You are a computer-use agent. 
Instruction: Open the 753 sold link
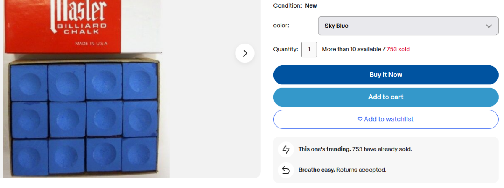(398, 50)
